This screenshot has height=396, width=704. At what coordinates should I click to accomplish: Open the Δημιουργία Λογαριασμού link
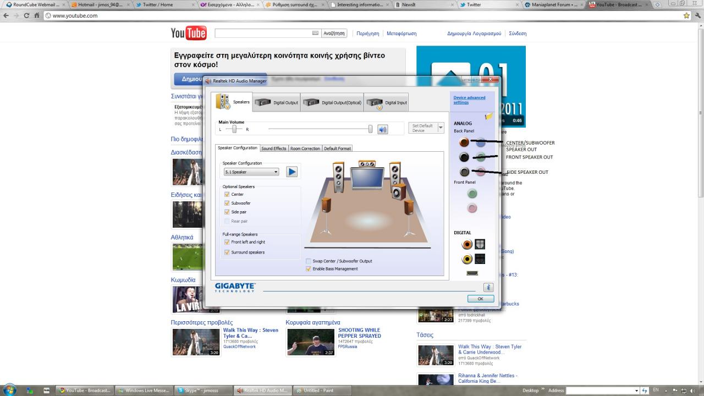pyautogui.click(x=474, y=34)
